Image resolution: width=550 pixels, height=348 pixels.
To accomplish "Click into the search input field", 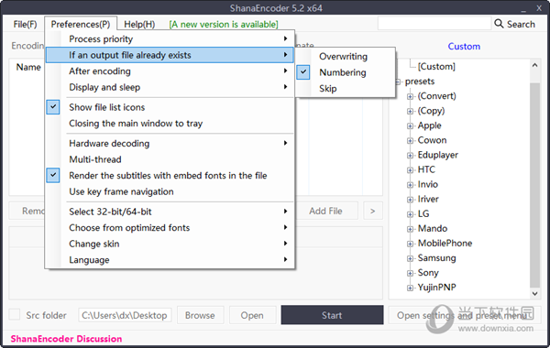I will point(434,24).
